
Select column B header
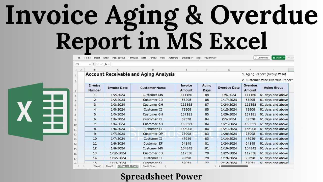pyautogui.click(x=95, y=70)
